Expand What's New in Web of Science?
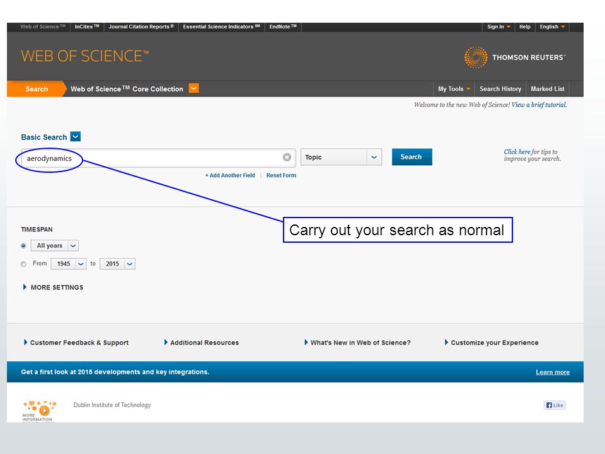 [357, 342]
